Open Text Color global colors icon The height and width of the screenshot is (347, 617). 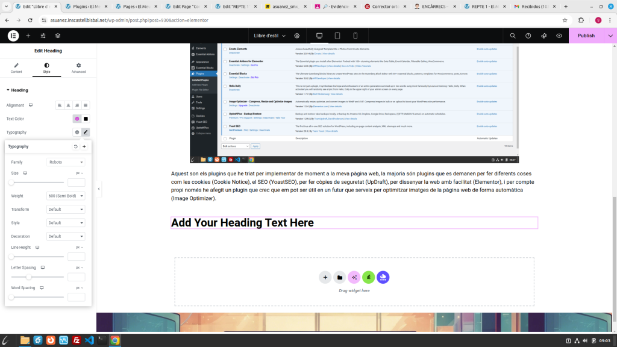pos(77,119)
